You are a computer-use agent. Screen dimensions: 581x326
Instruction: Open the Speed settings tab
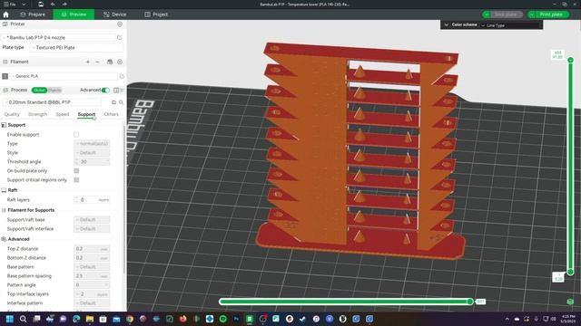pyautogui.click(x=63, y=114)
